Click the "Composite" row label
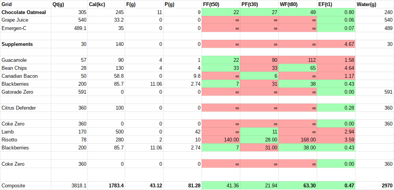394x190 pixels. [x=13, y=185]
